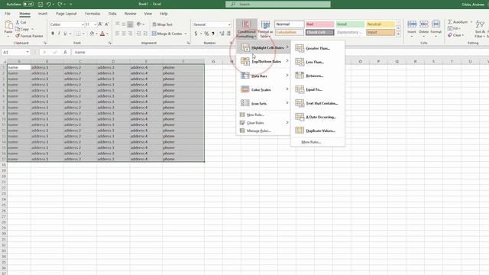Image resolution: width=489 pixels, height=275 pixels.
Task: Apply the Good cell style
Action: 350,24
